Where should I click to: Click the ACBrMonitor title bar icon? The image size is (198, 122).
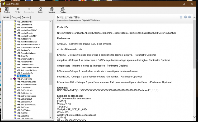click(4, 4)
